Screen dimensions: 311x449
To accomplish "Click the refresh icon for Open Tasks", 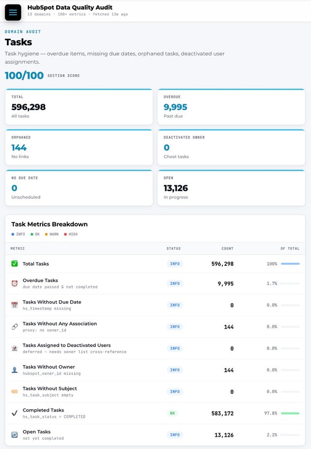I will [15, 435].
